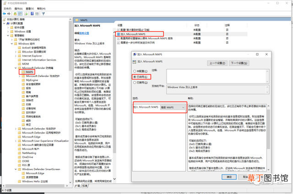Expand the Microsoft User Experience Virtualization node
Screen dimensions: 293x194
[16, 141]
